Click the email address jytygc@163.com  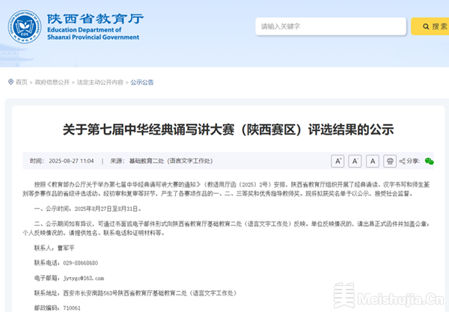[x=84, y=278]
